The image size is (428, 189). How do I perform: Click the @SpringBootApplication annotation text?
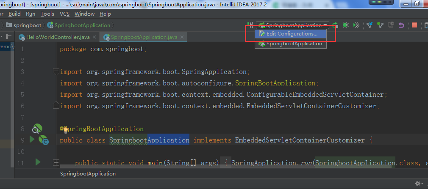click(x=102, y=129)
